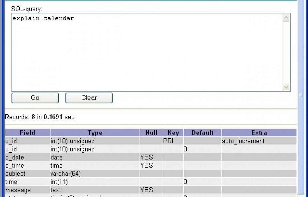Click the Type column header
308x197 pixels.
95,133
